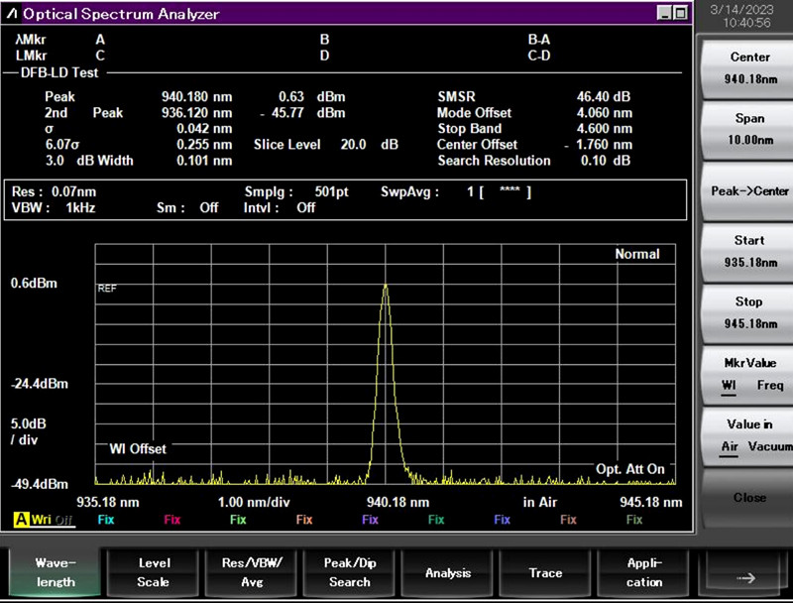The image size is (793, 603).
Task: Click the -49.4dBm bottom level label
Action: (x=40, y=484)
